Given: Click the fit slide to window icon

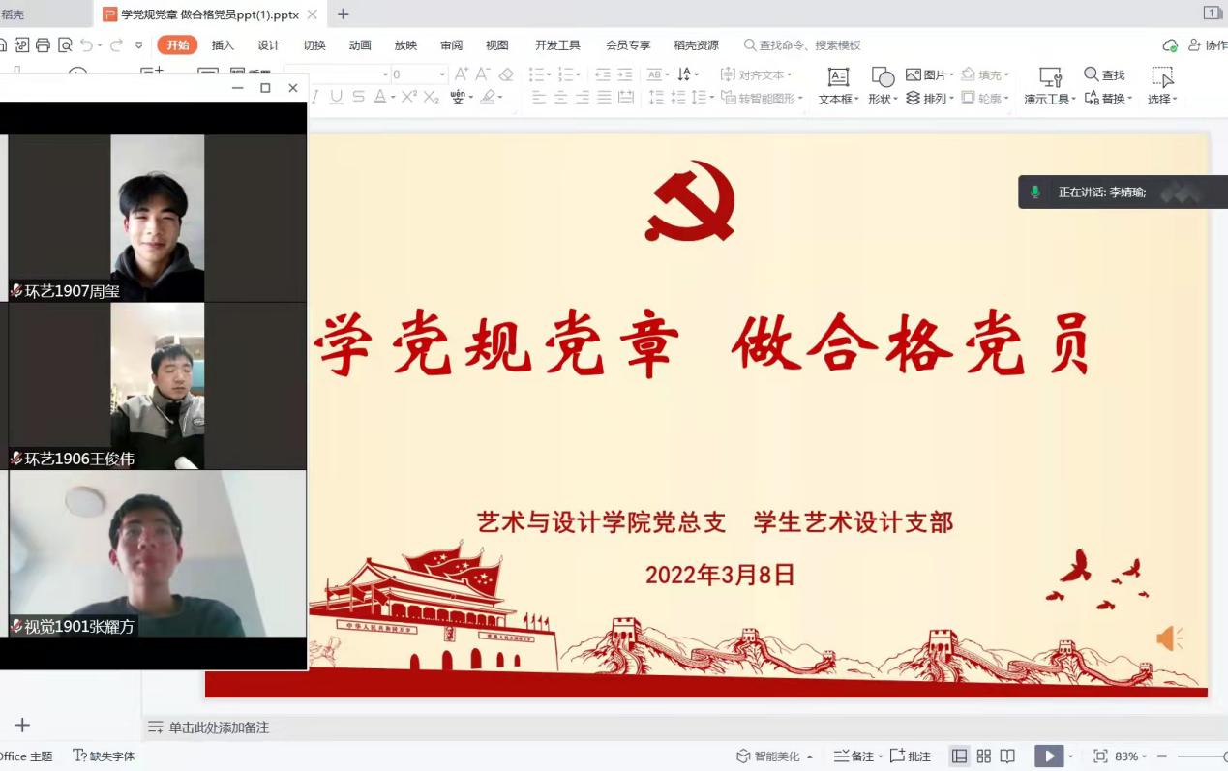Looking at the screenshot, I should 1100,756.
